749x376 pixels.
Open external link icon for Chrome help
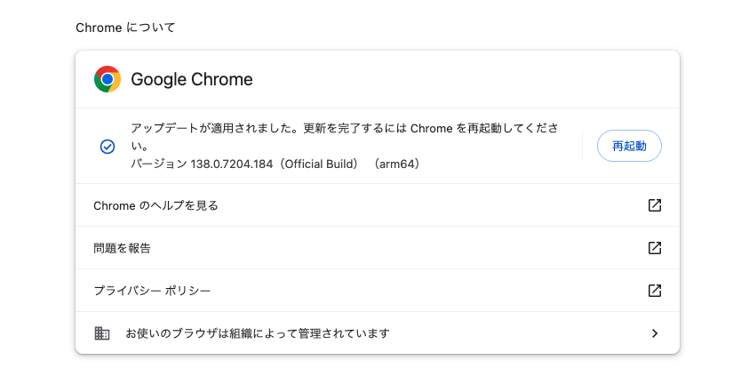click(x=655, y=205)
